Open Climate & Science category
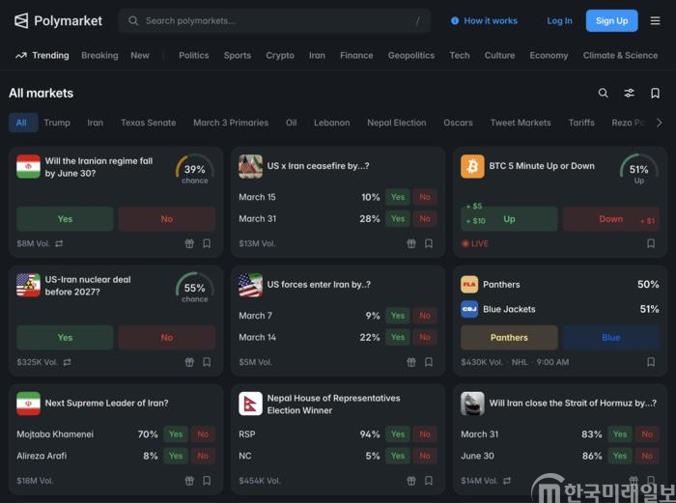 (x=620, y=56)
